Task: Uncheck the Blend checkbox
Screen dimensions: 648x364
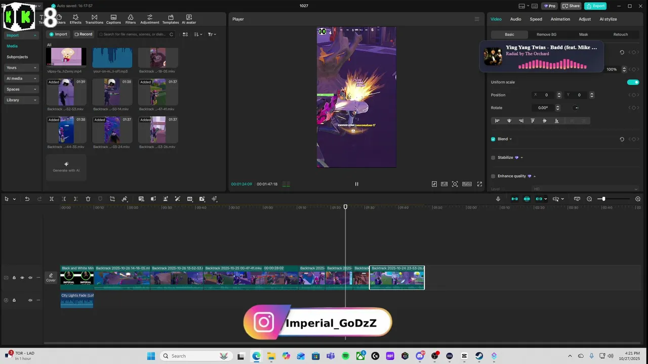Action: pyautogui.click(x=493, y=139)
